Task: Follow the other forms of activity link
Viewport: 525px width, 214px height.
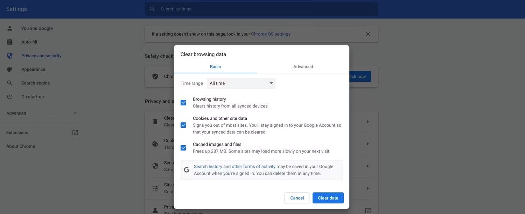Action: [253, 167]
